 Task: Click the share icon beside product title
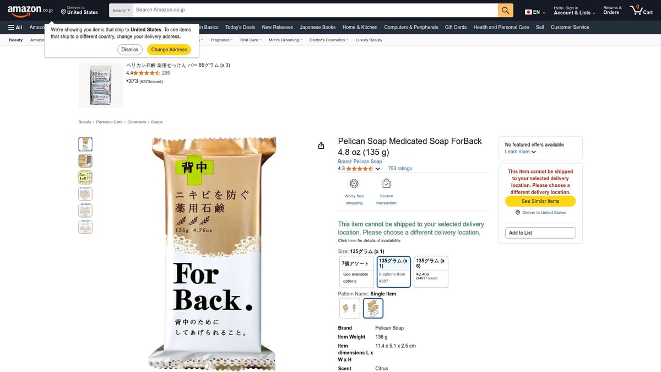pyautogui.click(x=321, y=145)
